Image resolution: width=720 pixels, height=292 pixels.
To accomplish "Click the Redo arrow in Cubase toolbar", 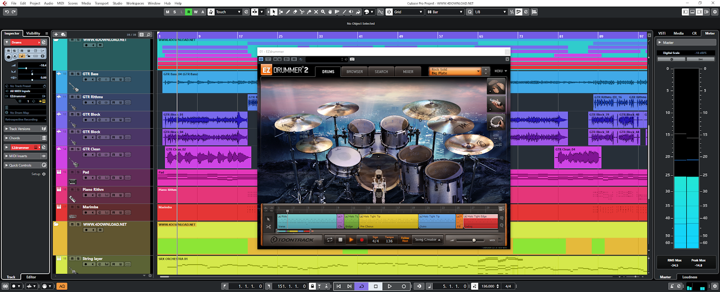I will [13, 12].
